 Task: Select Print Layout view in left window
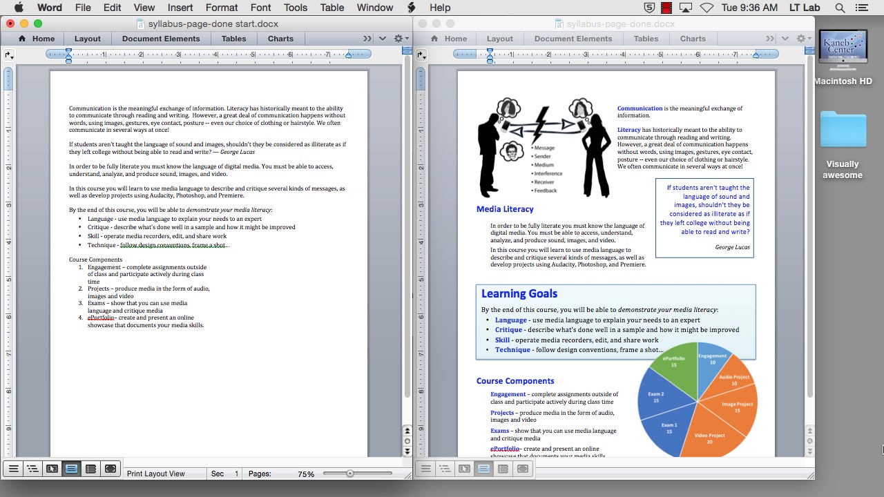coord(71,469)
